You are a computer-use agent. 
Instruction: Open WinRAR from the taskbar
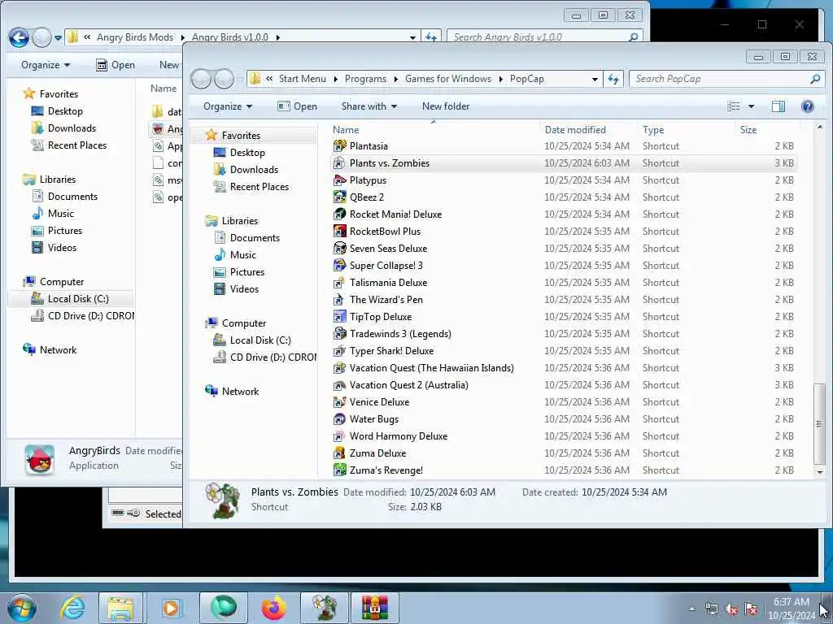tap(374, 608)
